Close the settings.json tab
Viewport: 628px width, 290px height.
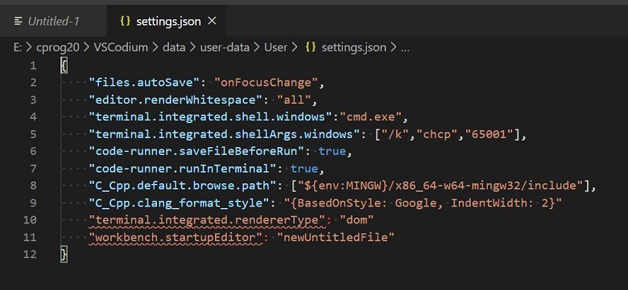click(213, 21)
